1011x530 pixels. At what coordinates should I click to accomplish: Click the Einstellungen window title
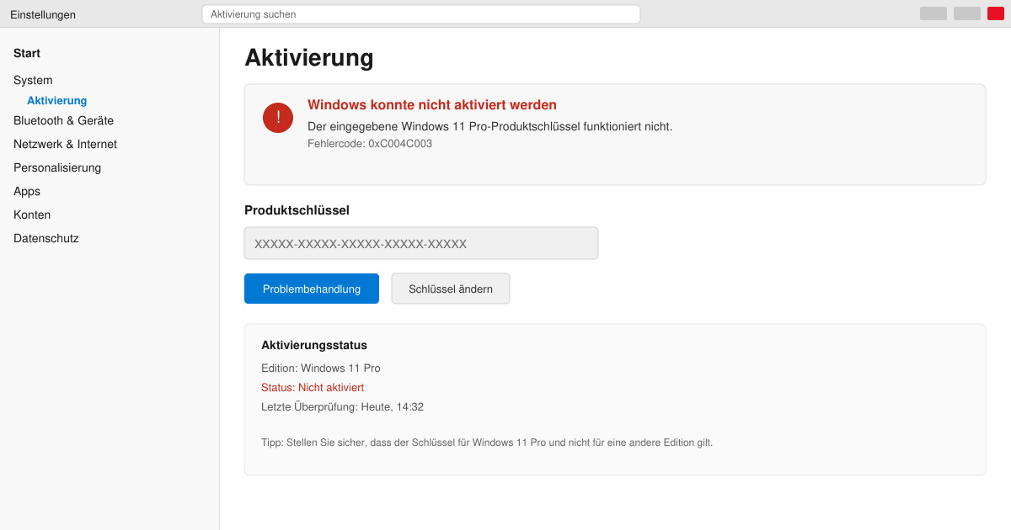pos(43,14)
